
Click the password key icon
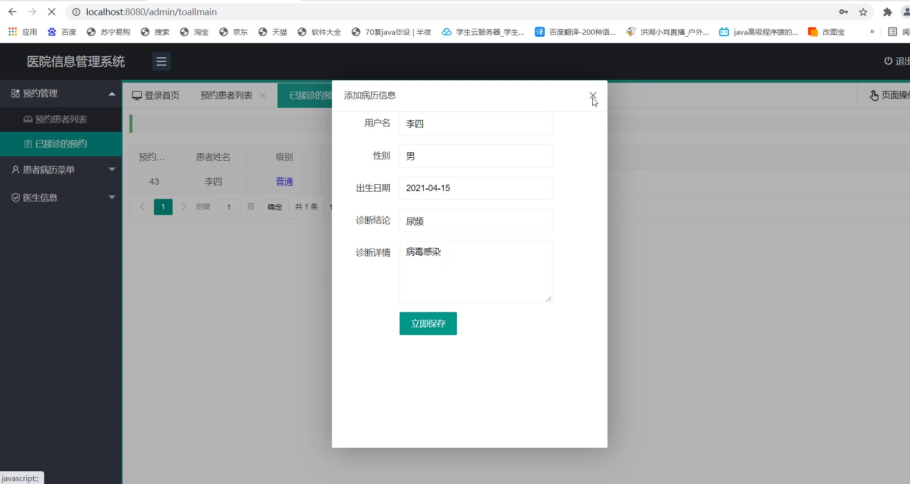coord(843,12)
